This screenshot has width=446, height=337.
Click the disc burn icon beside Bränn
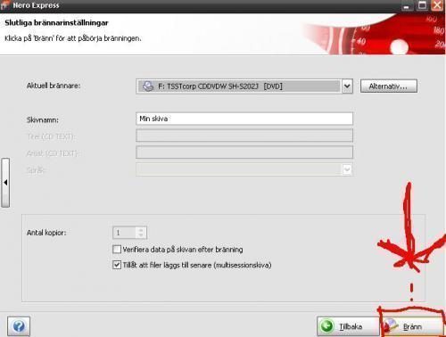pos(391,326)
